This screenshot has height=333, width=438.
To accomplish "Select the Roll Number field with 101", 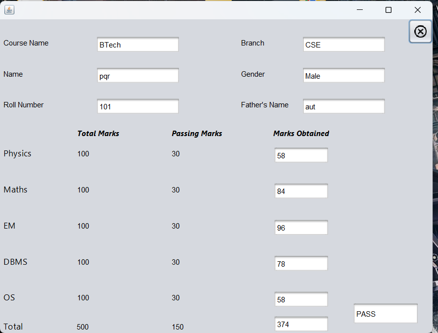I will pos(138,106).
